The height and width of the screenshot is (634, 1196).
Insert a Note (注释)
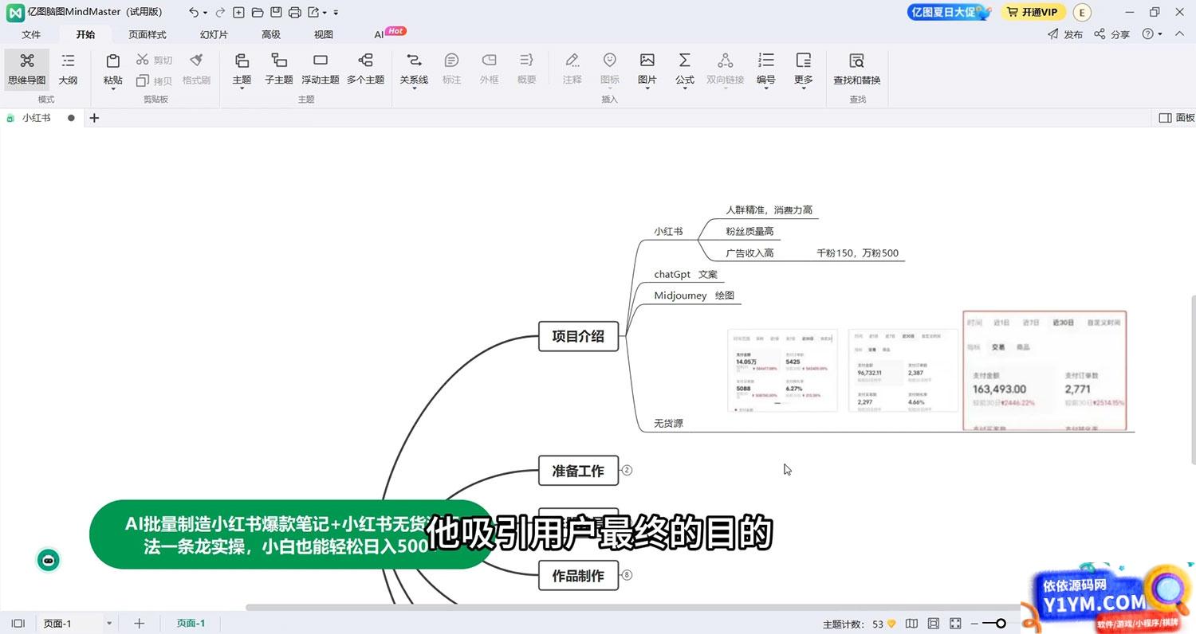coord(572,68)
